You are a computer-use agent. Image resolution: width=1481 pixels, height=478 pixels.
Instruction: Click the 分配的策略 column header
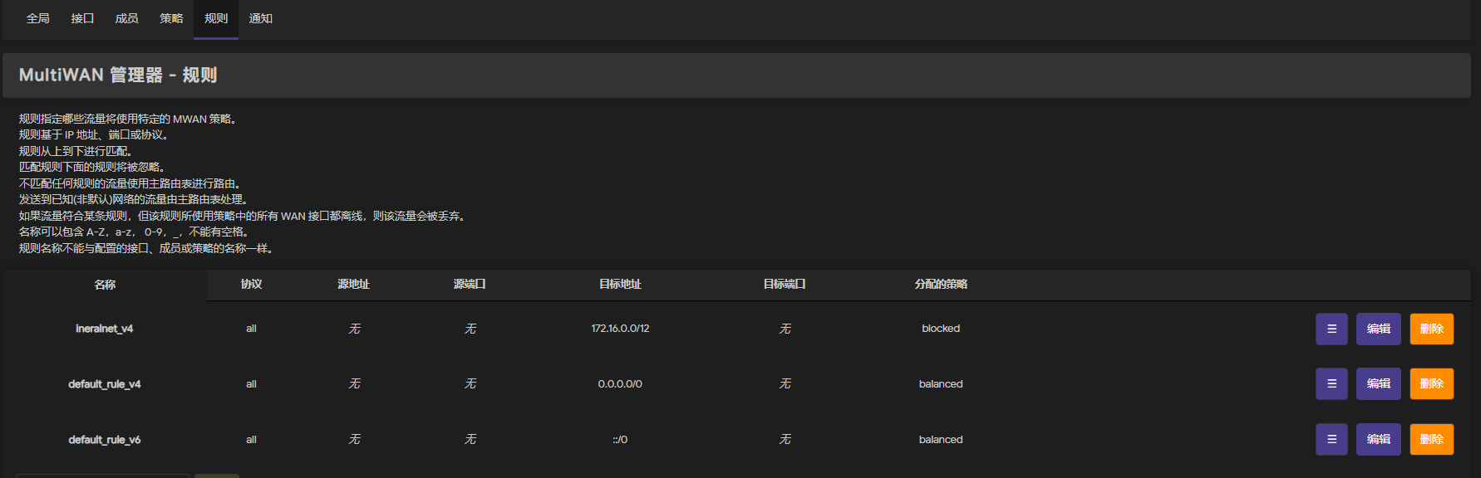click(x=941, y=284)
